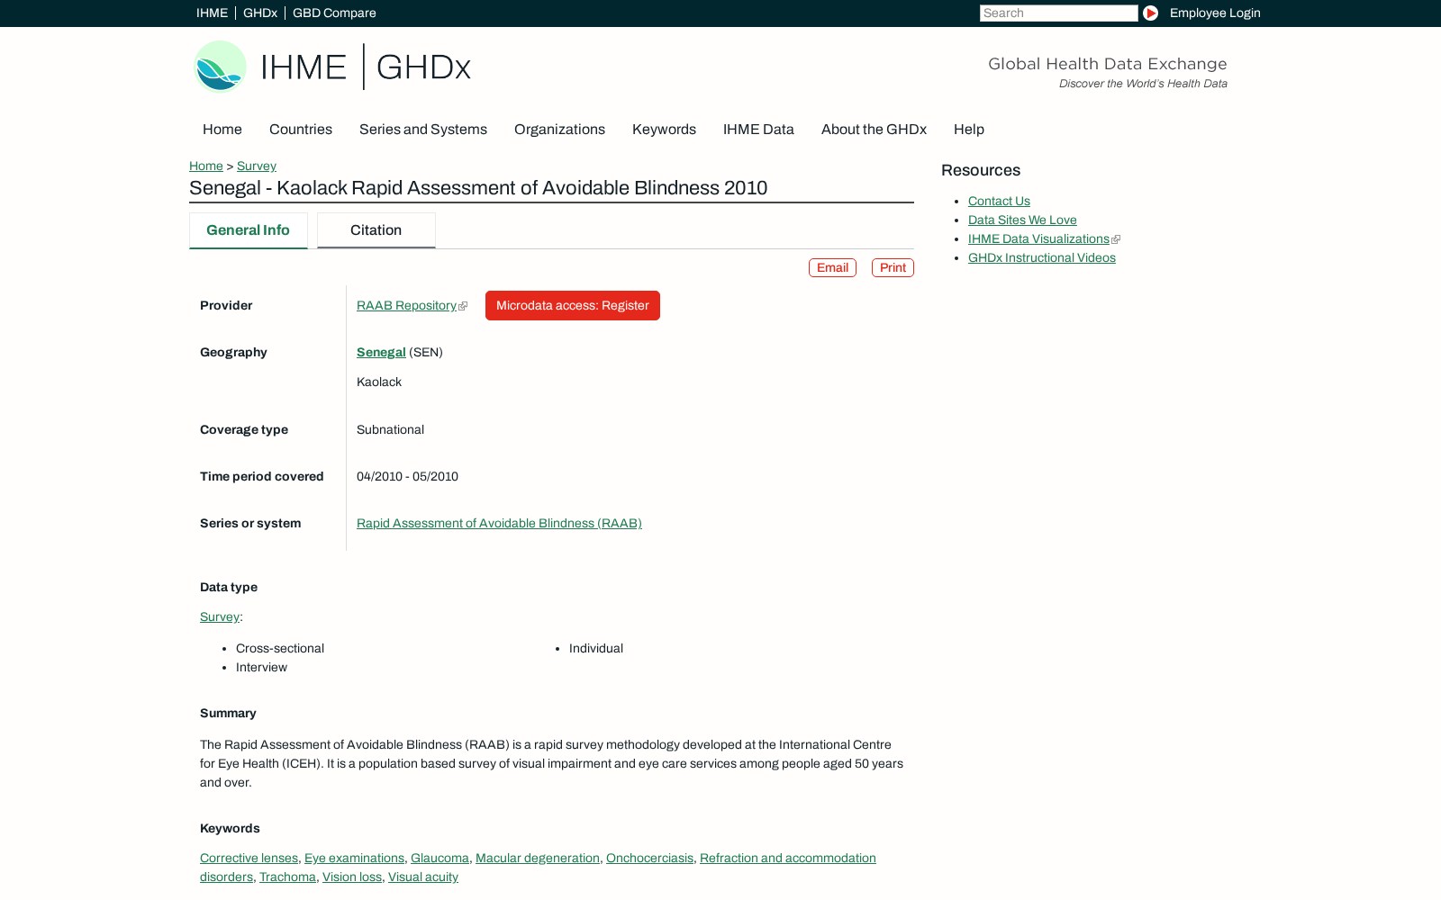Click the 04/2010 - 05/2010 time period
The width and height of the screenshot is (1441, 900).
coord(407,477)
